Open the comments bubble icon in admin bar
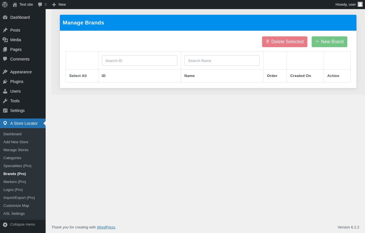 pyautogui.click(x=40, y=5)
